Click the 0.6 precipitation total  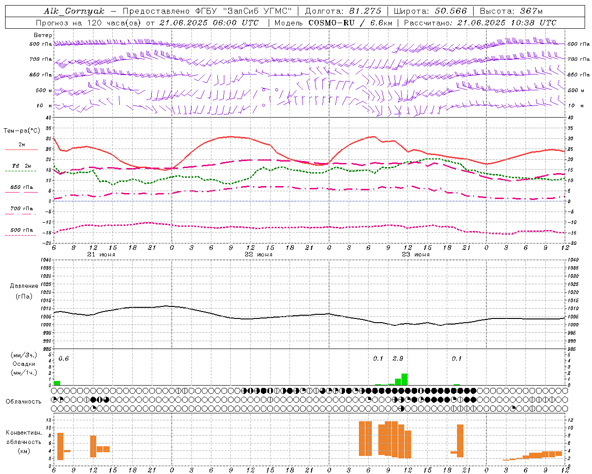click(63, 359)
